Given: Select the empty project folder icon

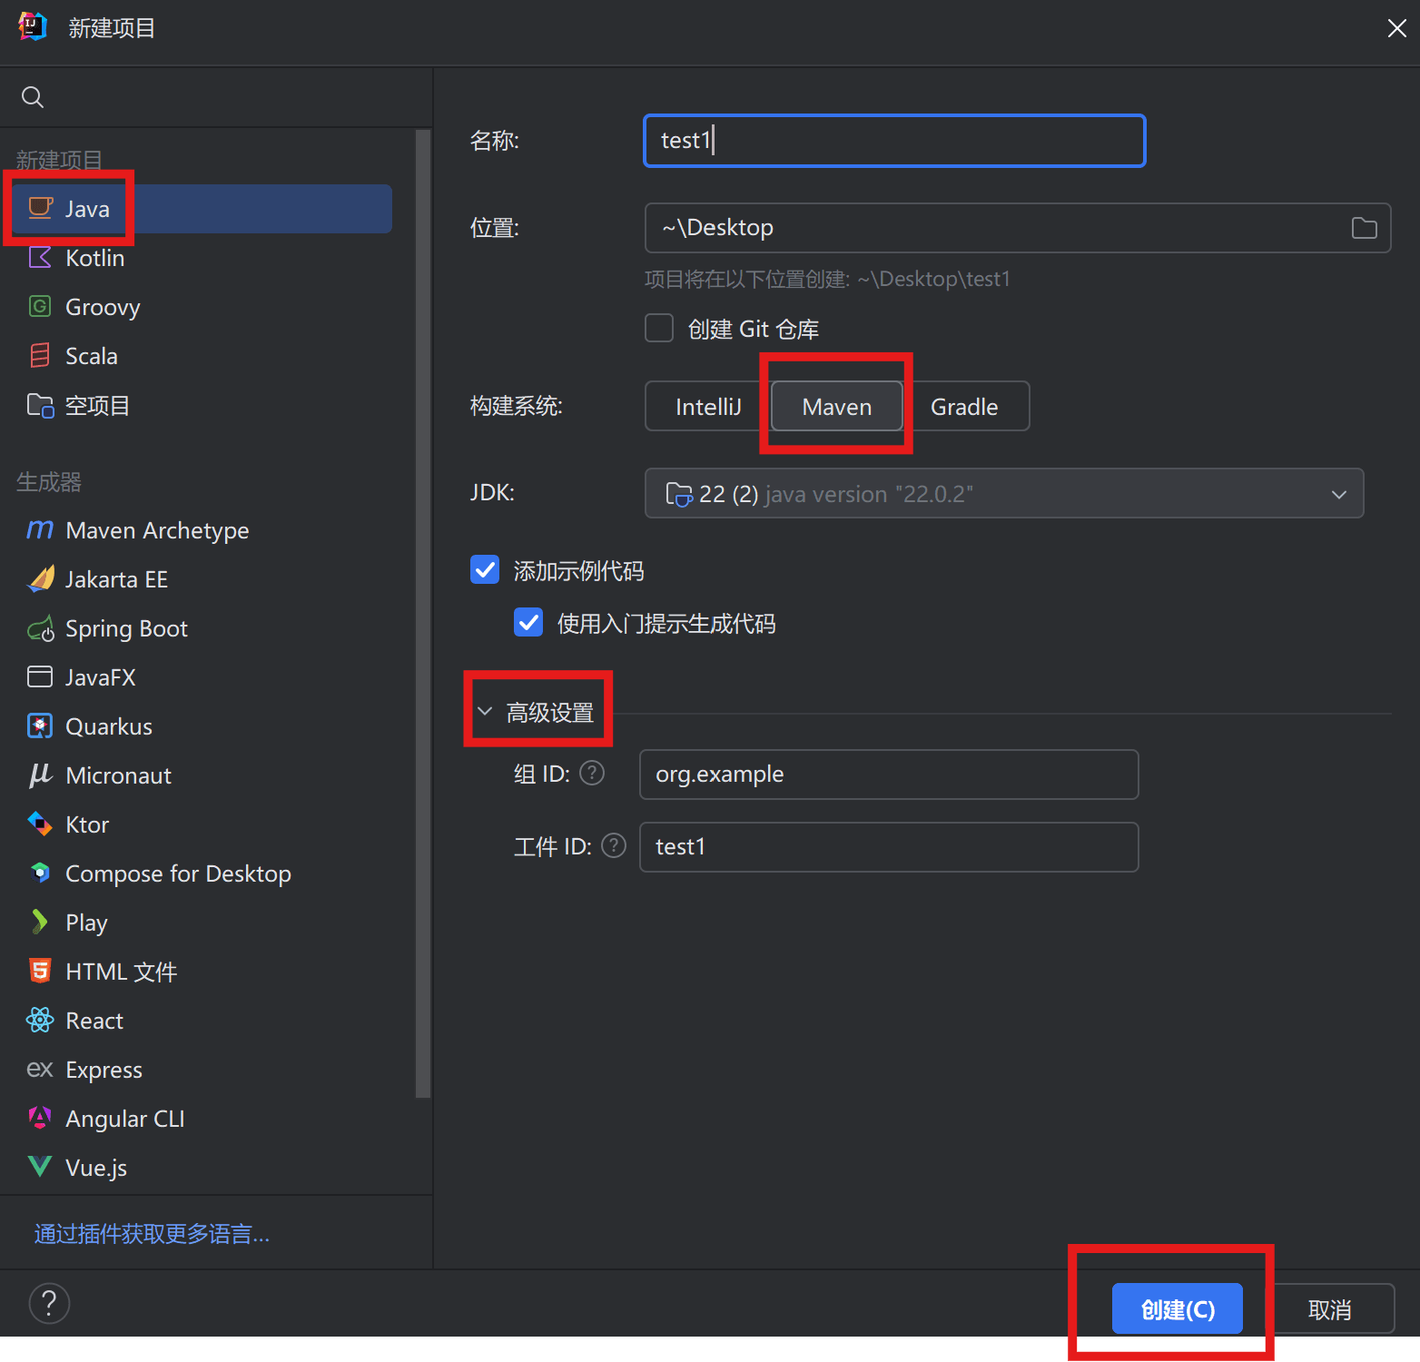Looking at the screenshot, I should click(40, 405).
